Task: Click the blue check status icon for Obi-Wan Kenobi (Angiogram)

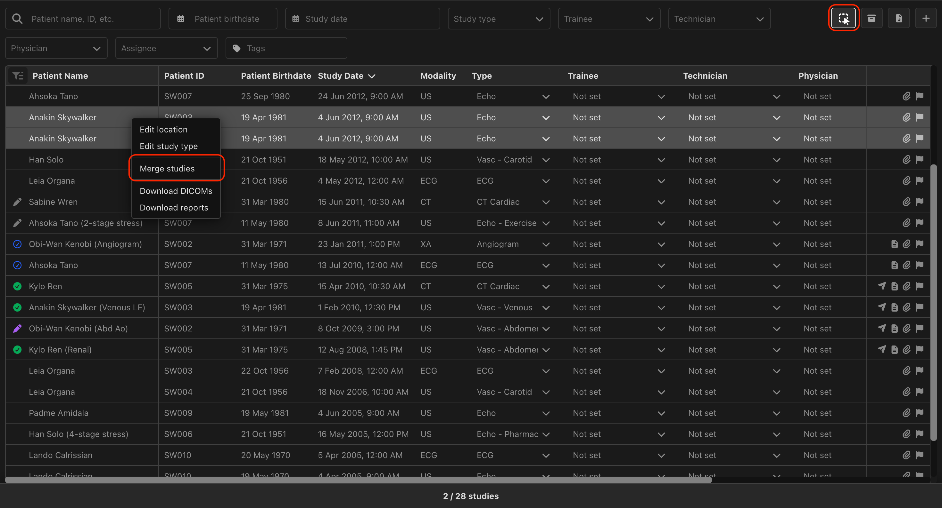Action: pyautogui.click(x=17, y=244)
